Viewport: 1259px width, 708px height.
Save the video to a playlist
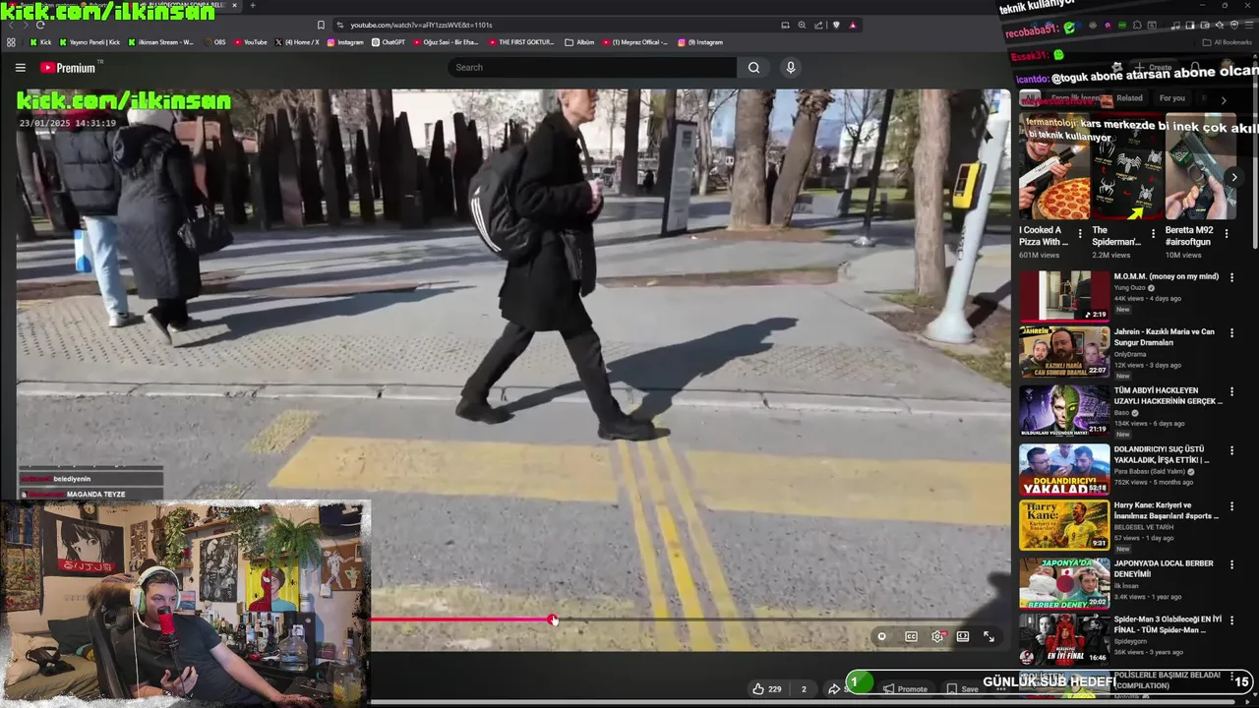click(962, 689)
